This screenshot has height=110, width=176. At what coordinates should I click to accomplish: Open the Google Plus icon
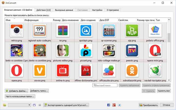click(114, 105)
